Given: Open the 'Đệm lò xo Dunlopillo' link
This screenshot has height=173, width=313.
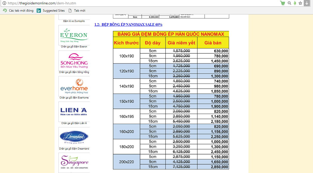Looking at the screenshot, I should pos(74,21).
